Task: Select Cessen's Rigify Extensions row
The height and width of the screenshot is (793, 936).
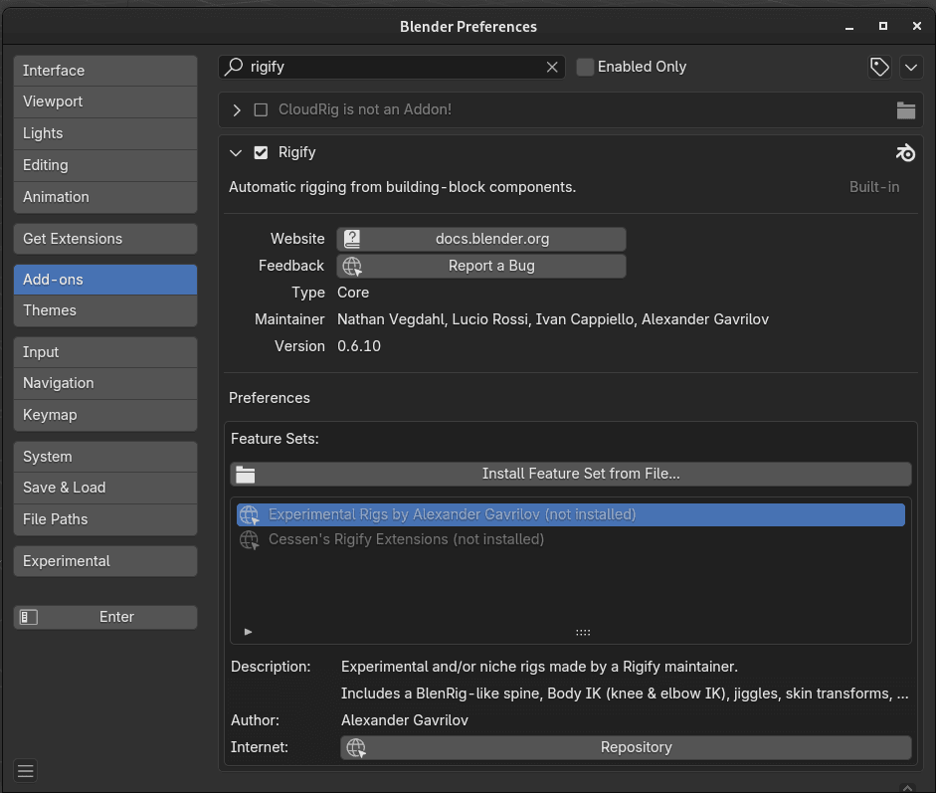Action: (x=571, y=540)
